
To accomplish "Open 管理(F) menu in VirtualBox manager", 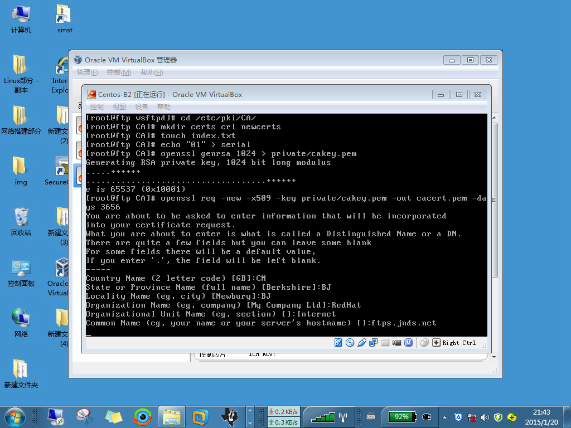I will coord(88,72).
